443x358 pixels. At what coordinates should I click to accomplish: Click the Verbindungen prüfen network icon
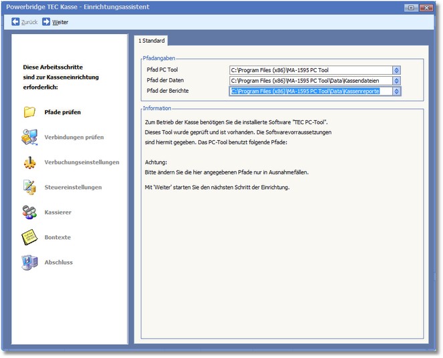pos(29,137)
